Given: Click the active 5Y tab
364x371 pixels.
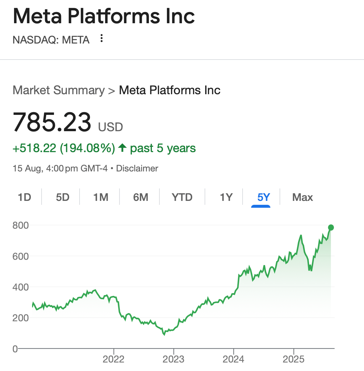Looking at the screenshot, I should (264, 197).
